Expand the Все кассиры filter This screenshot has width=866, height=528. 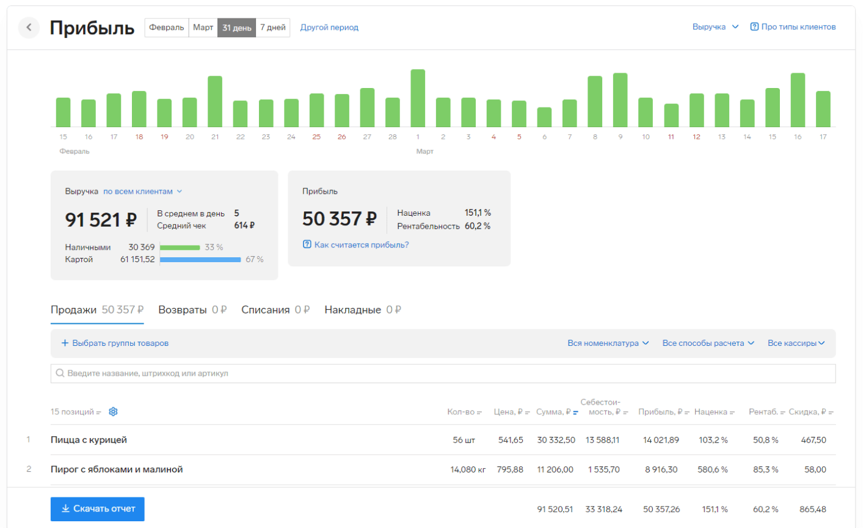click(796, 343)
